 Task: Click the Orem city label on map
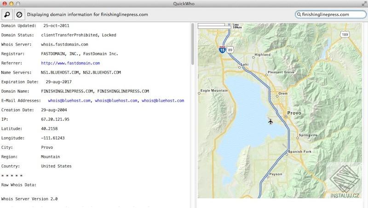pos(283,92)
